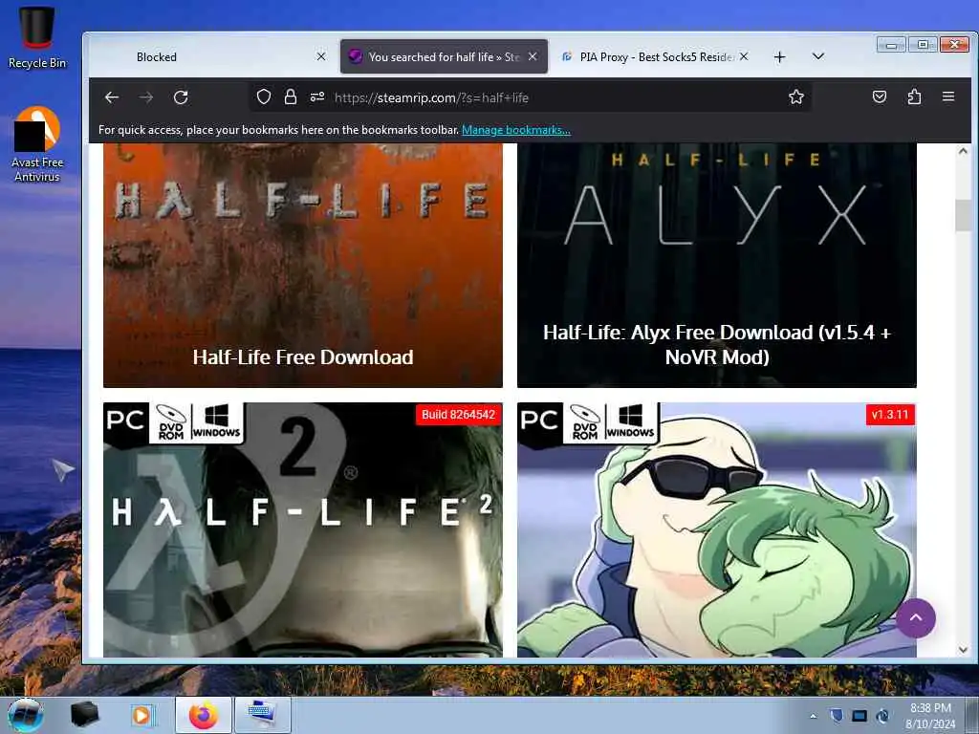Click the shield icon in system tray
The width and height of the screenshot is (979, 734).
[x=836, y=715]
